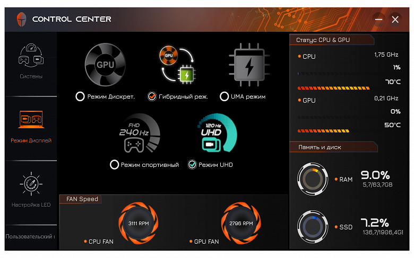Click the CPU FAN 3111 RPM icon
The image size is (414, 258).
[x=139, y=223]
